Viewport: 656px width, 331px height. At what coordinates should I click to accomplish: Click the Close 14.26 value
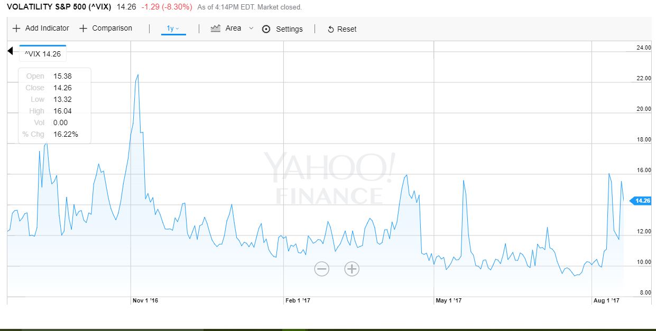[x=62, y=88]
